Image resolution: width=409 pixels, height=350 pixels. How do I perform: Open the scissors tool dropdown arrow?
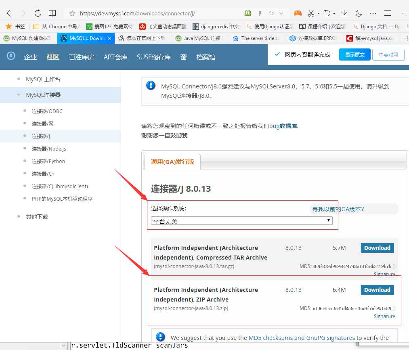318,13
